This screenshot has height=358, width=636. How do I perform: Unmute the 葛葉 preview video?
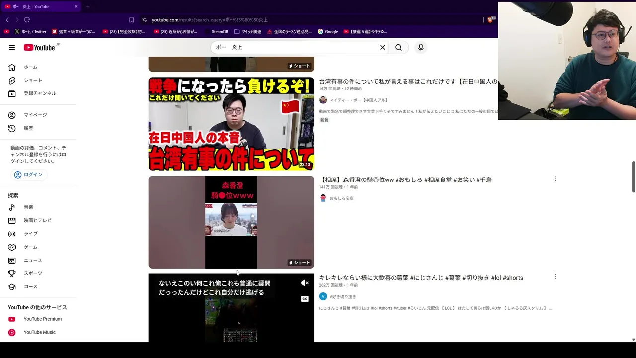[305, 283]
